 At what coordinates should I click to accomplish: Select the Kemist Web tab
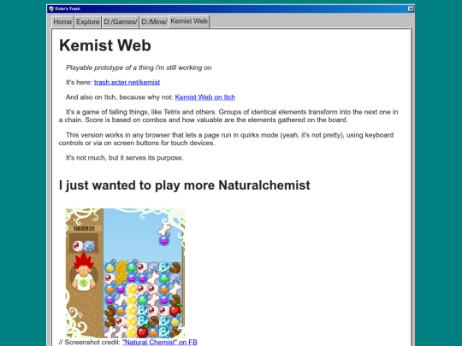pos(189,21)
